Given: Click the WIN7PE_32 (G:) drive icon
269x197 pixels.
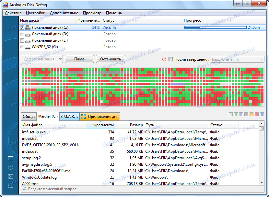Looking at the screenshot, I should [x=28, y=47].
